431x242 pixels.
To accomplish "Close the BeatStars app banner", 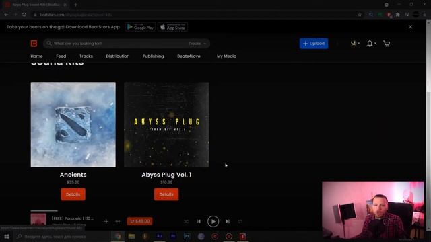I will (410, 27).
